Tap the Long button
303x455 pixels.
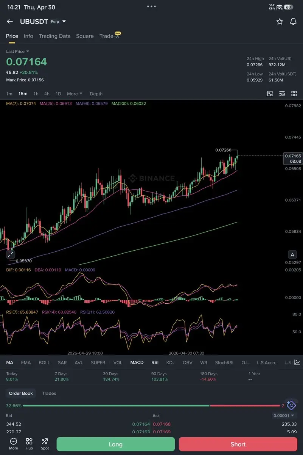tap(116, 444)
